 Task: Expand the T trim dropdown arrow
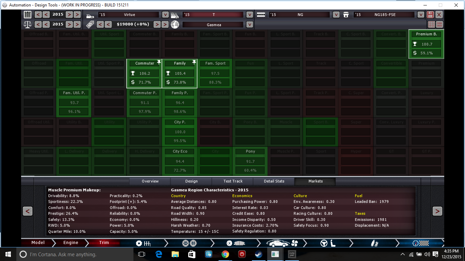pos(250,15)
